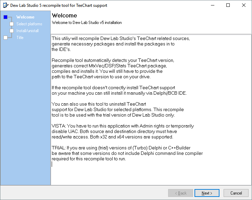This screenshot has width=252, height=200.
Task: Select the Select platforms step
Action: pyautogui.click(x=29, y=24)
